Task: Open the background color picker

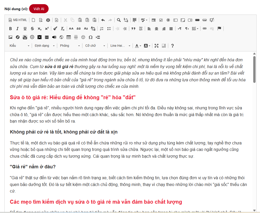Action: [147, 46]
